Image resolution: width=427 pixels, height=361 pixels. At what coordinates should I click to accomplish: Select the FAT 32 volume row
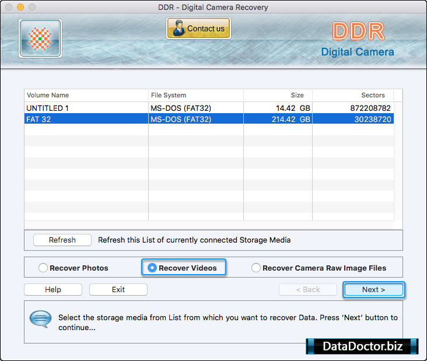tap(209, 119)
